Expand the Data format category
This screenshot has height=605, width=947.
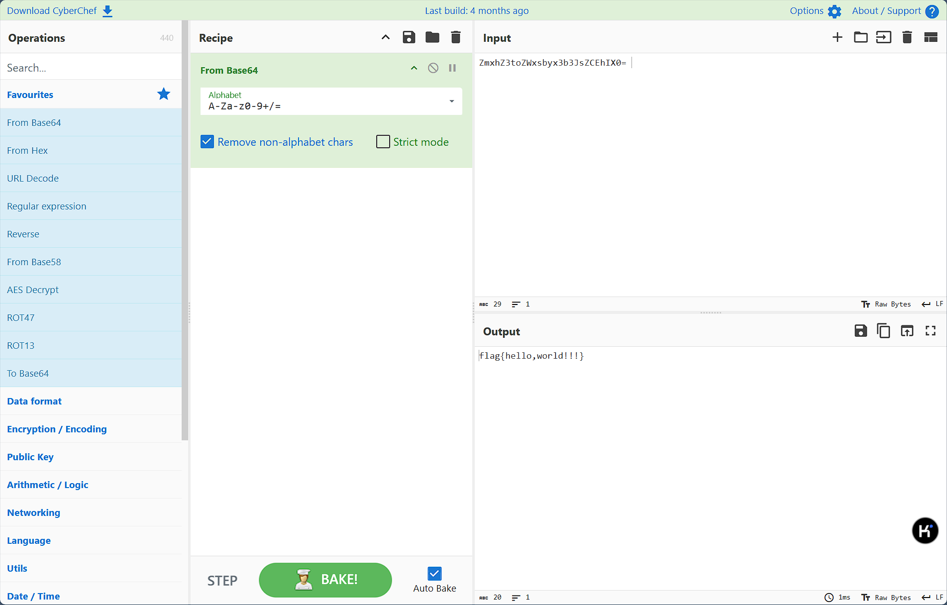click(x=91, y=401)
